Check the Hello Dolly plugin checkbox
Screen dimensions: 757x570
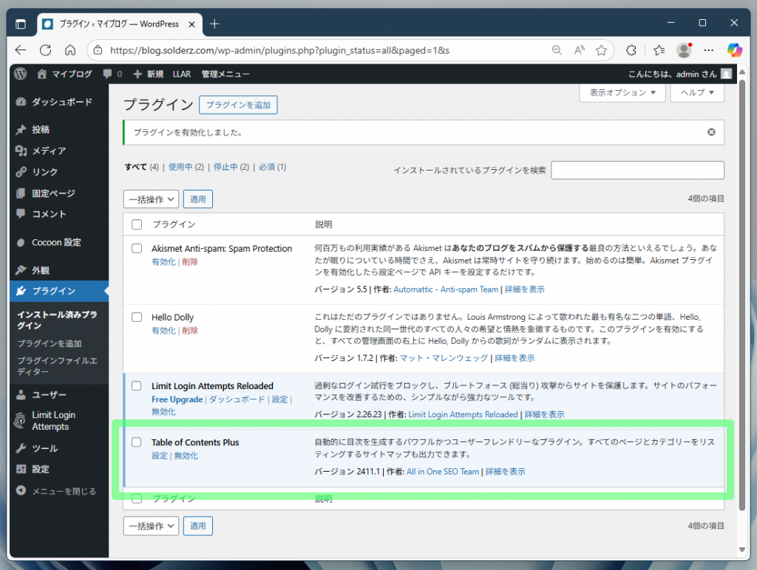pyautogui.click(x=137, y=316)
